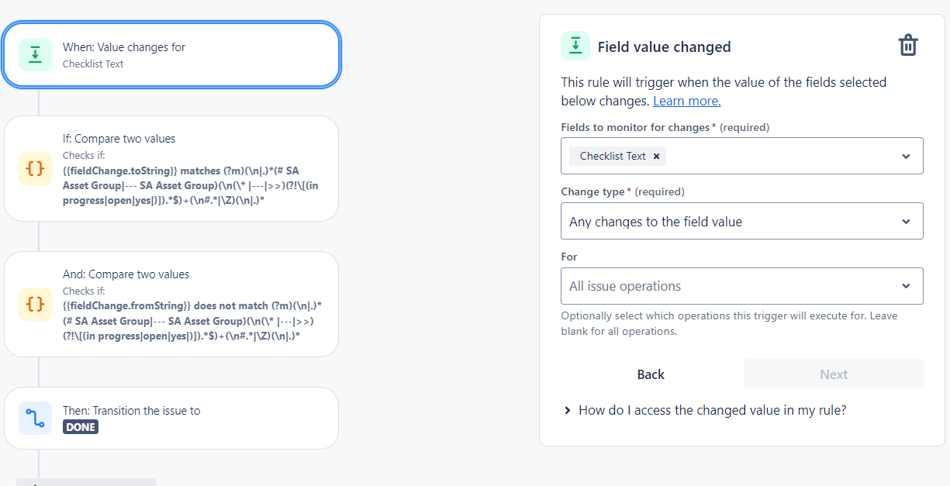
Task: Click the curly braces icon on If condition
Action: click(x=35, y=168)
